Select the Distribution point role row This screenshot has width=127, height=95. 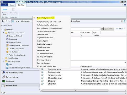point(83,72)
